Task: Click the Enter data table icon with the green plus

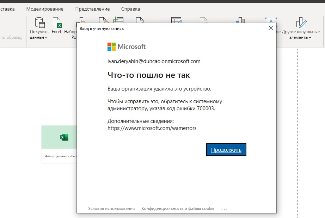Action: click(118, 20)
